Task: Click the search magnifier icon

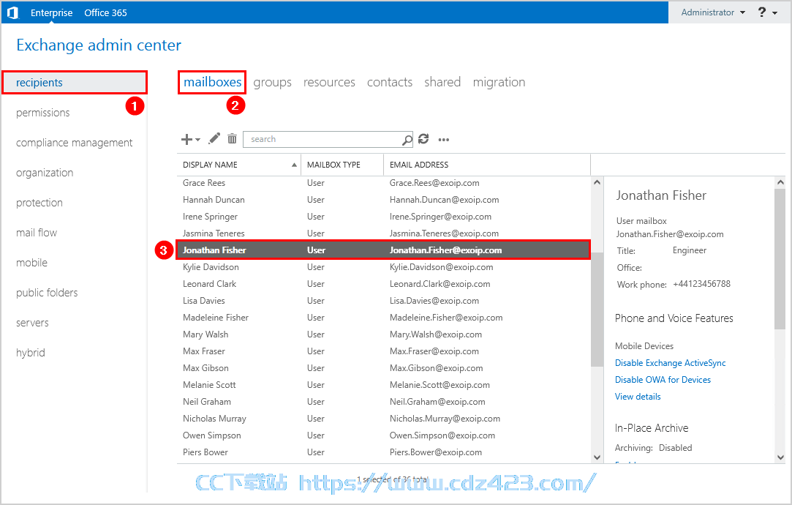Action: (x=407, y=140)
